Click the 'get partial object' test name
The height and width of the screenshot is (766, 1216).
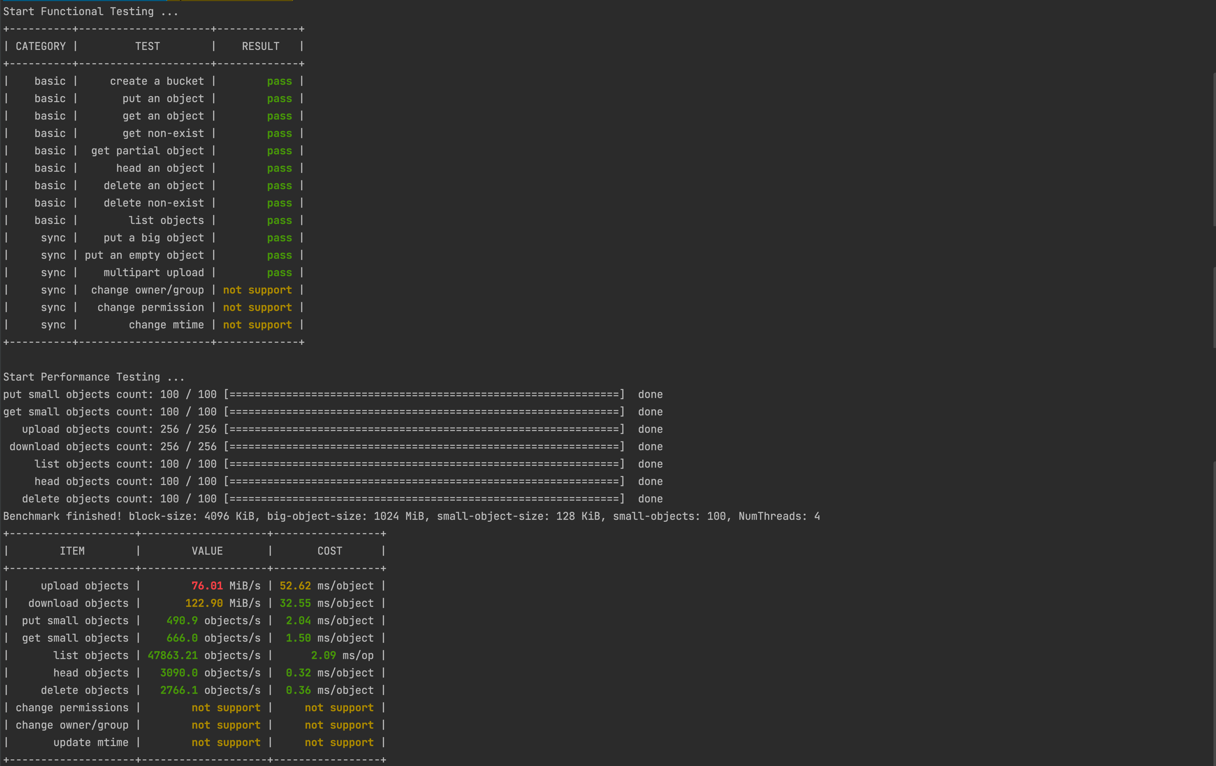tap(148, 151)
